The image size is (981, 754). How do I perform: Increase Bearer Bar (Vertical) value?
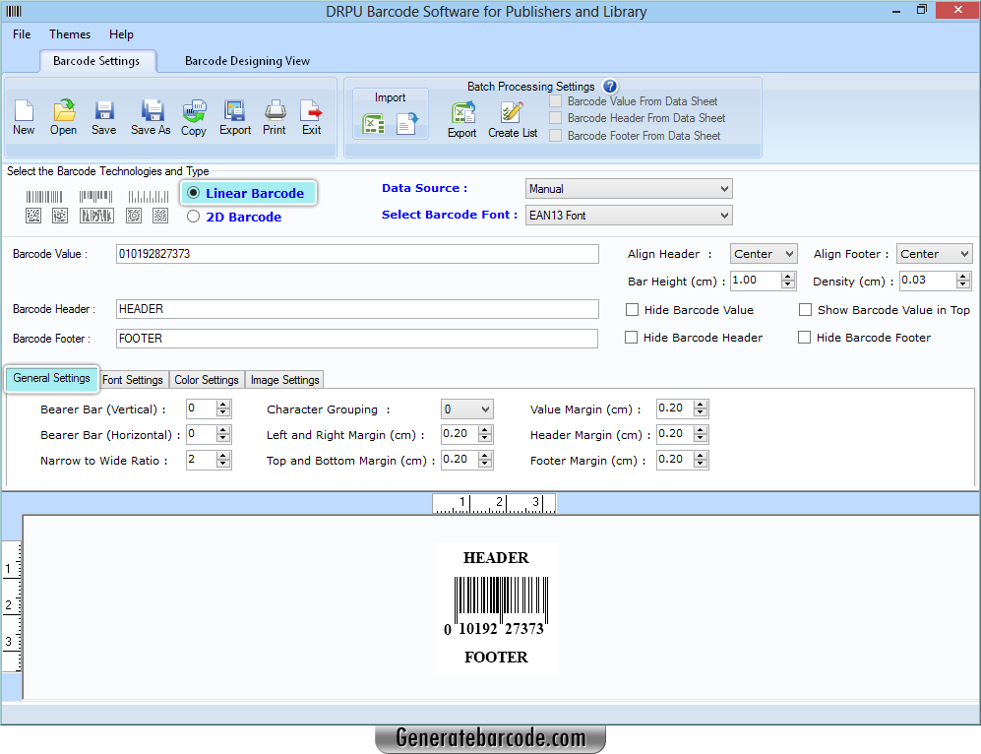coord(223,405)
